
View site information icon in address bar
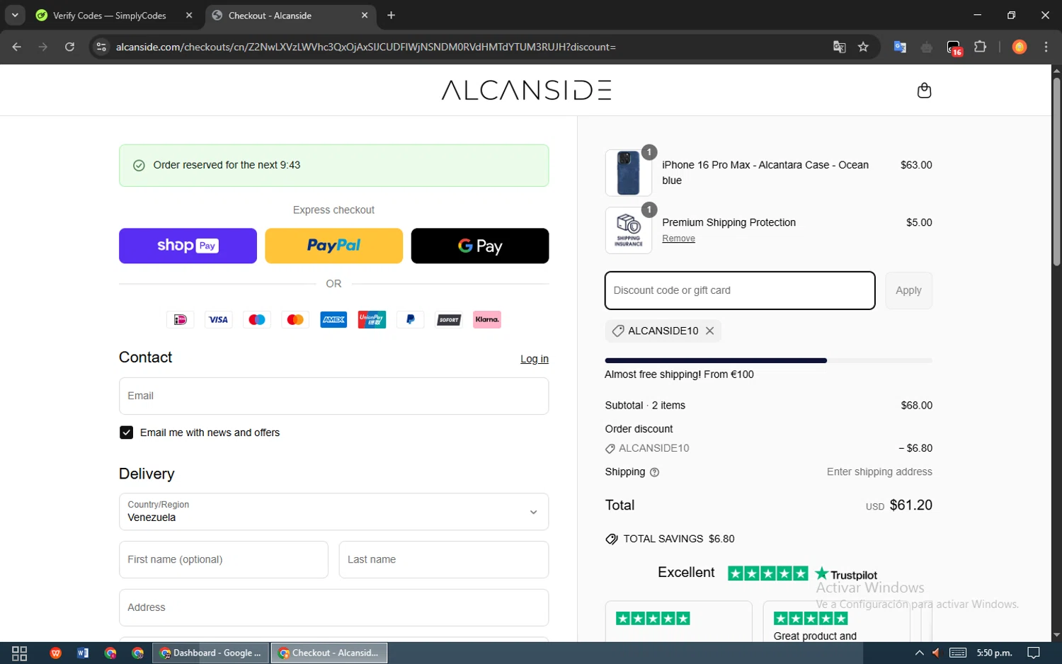pos(101,47)
